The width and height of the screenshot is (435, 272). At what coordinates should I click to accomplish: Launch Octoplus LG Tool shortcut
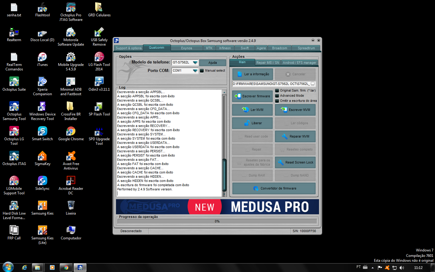click(x=14, y=136)
